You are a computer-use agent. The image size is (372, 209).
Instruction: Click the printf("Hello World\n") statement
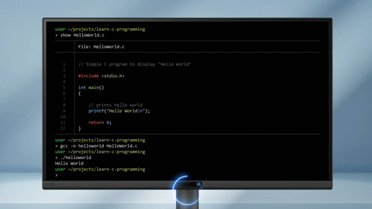pos(119,111)
